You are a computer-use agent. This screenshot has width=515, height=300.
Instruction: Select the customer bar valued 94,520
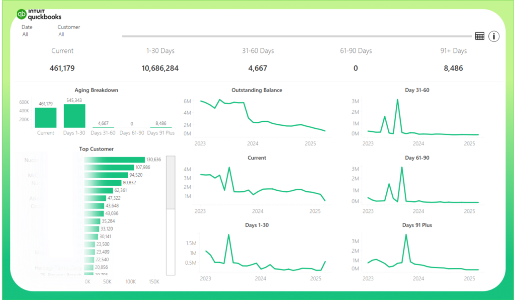106,175
